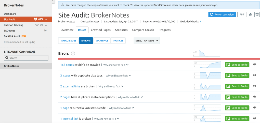Screen dimensions: 261x123
Task: Open trend chart for 5XX status code
Action: pyautogui.click(x=207, y=108)
